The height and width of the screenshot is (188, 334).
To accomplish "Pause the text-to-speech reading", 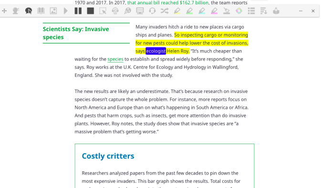I will [78, 11].
